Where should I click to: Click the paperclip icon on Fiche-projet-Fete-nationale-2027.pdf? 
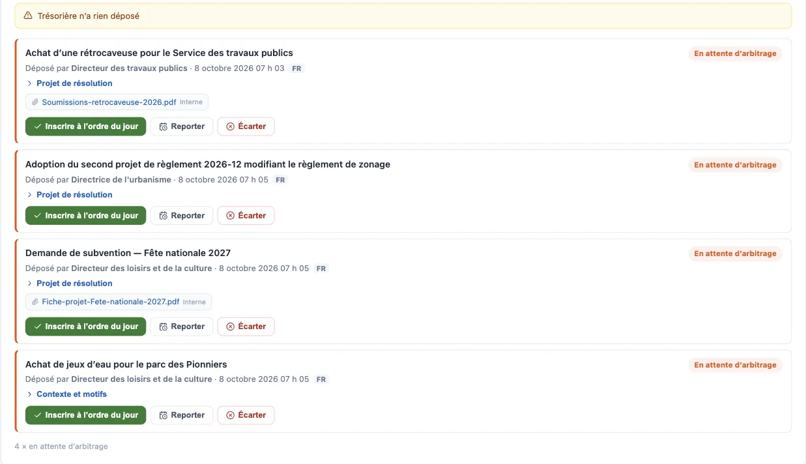pos(35,302)
